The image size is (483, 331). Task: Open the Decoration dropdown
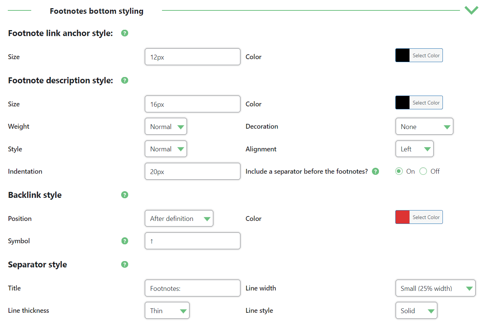424,126
